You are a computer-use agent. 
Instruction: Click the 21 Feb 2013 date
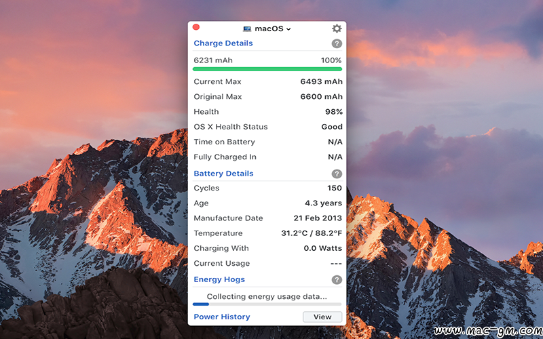click(318, 218)
